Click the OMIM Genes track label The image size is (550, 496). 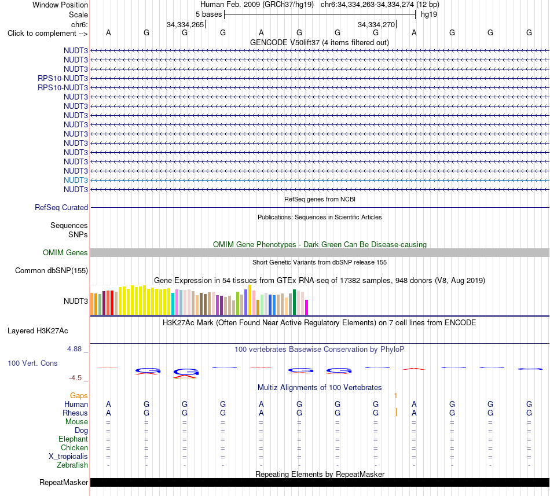coord(65,253)
